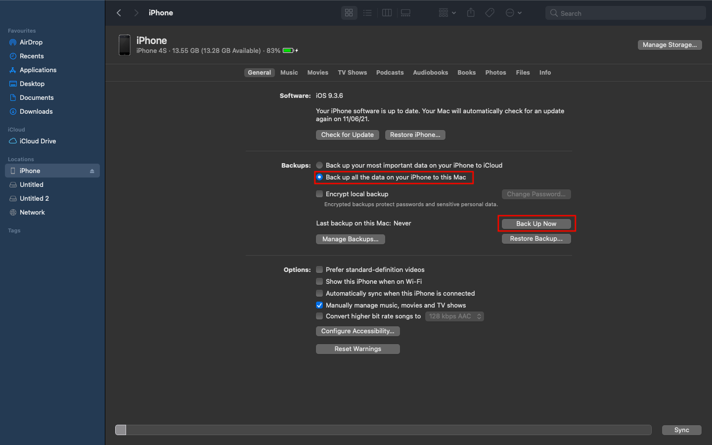712x445 pixels.
Task: Select back up to iCloud radio button
Action: [x=319, y=166]
